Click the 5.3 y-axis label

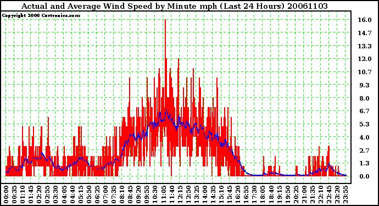pyautogui.click(x=365, y=124)
